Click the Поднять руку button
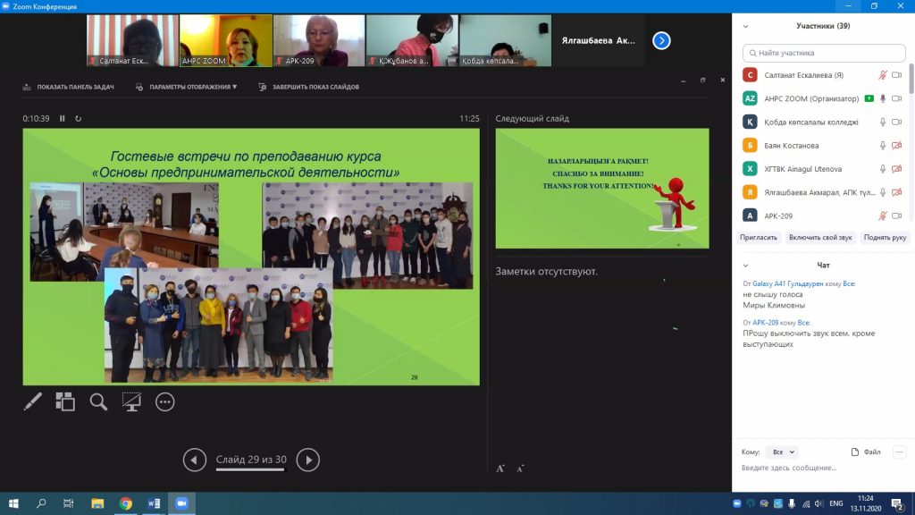Image resolution: width=915 pixels, height=515 pixels. [886, 238]
